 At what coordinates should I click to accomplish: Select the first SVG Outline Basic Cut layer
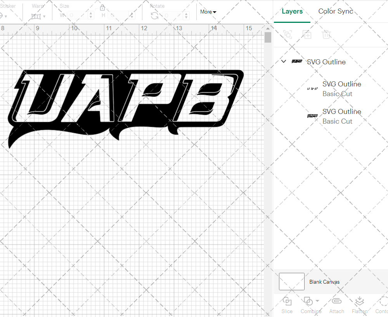point(341,89)
